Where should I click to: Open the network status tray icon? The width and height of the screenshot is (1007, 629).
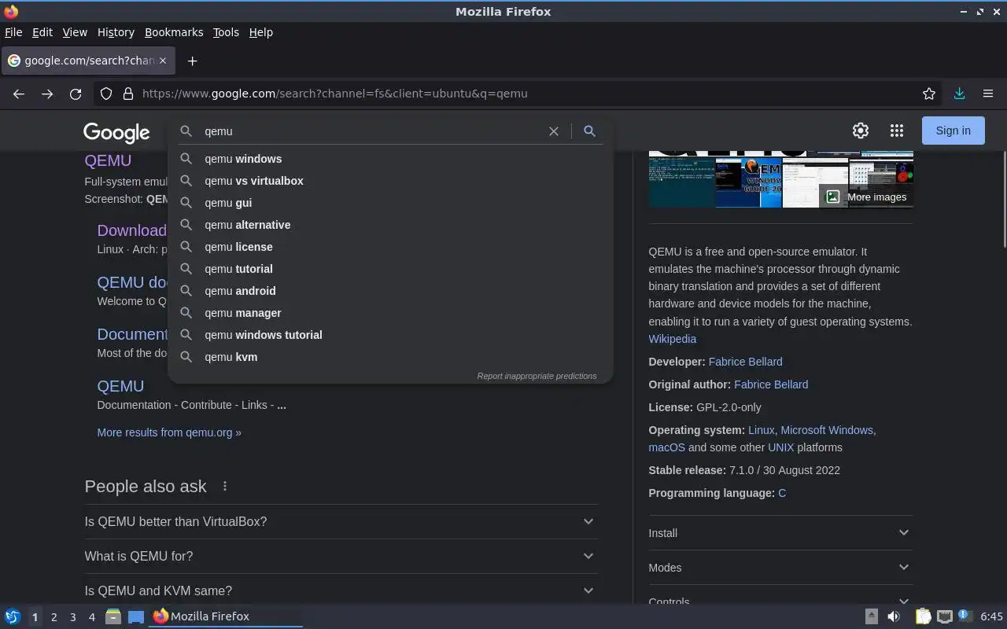pos(945,616)
